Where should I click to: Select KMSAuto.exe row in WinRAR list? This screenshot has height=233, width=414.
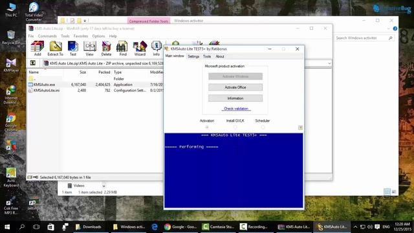(x=95, y=85)
